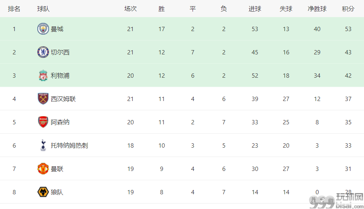Click the 场次 column header
Screen dimensions: 364x209
tap(130, 9)
